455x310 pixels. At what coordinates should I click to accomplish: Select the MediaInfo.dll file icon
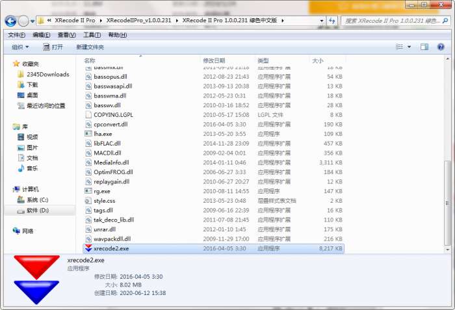88,162
